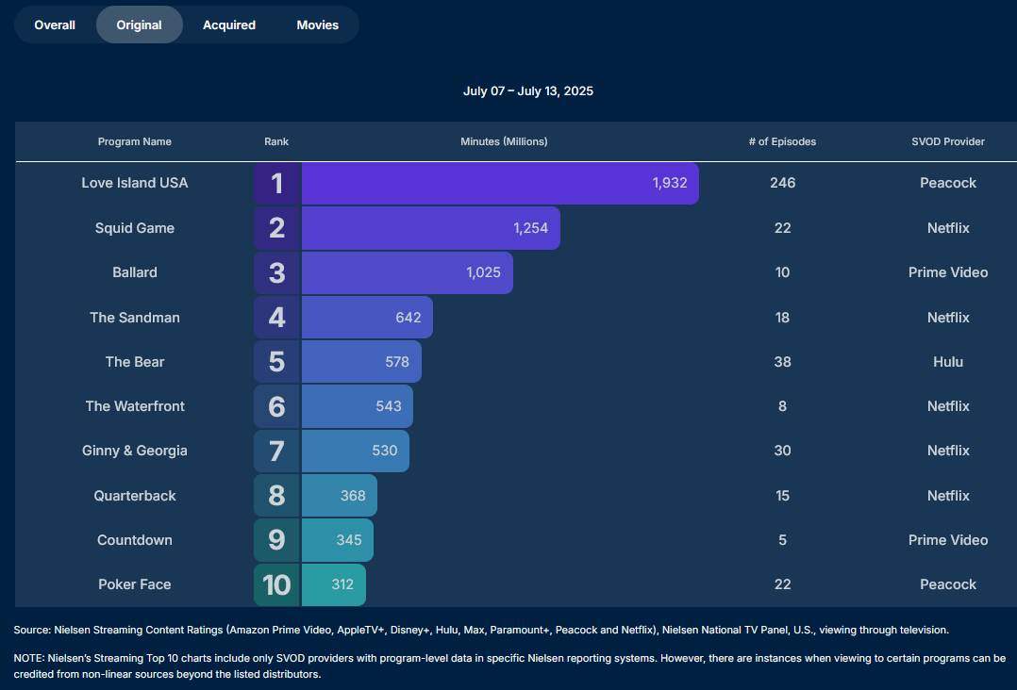Click the Minutes (Millions) column header
The height and width of the screenshot is (690, 1017).
[x=504, y=141]
